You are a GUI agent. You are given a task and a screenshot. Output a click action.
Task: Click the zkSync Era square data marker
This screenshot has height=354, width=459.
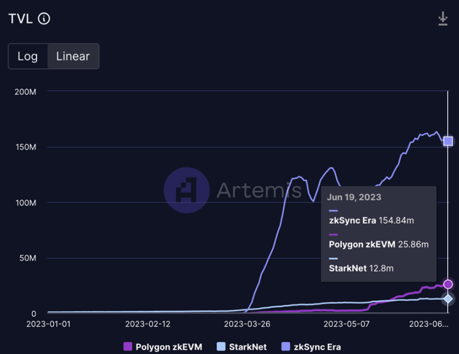pos(448,141)
